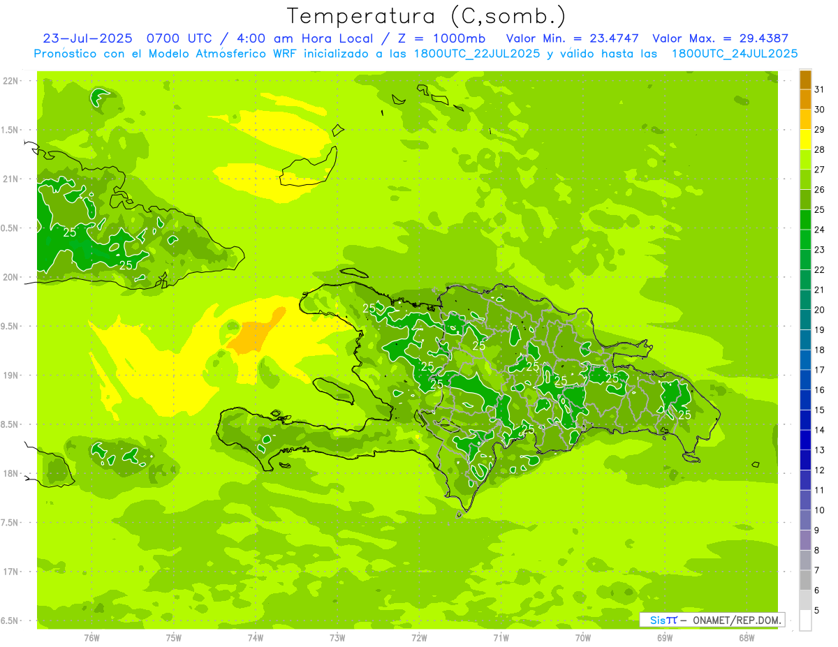This screenshot has height=647, width=838.
Task: Click the 74W longitude axis label
Action: [x=256, y=638]
